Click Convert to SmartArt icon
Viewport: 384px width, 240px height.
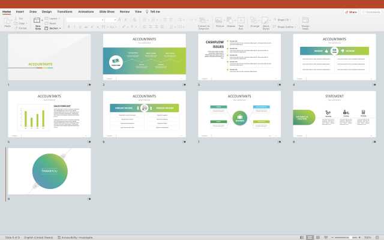(203, 22)
